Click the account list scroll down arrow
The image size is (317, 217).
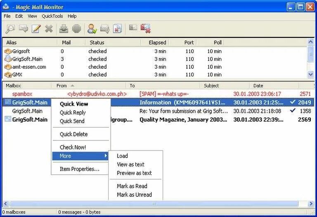pyautogui.click(x=310, y=75)
